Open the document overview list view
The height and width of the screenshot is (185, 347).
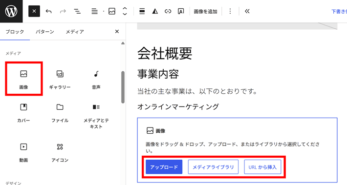click(x=77, y=11)
